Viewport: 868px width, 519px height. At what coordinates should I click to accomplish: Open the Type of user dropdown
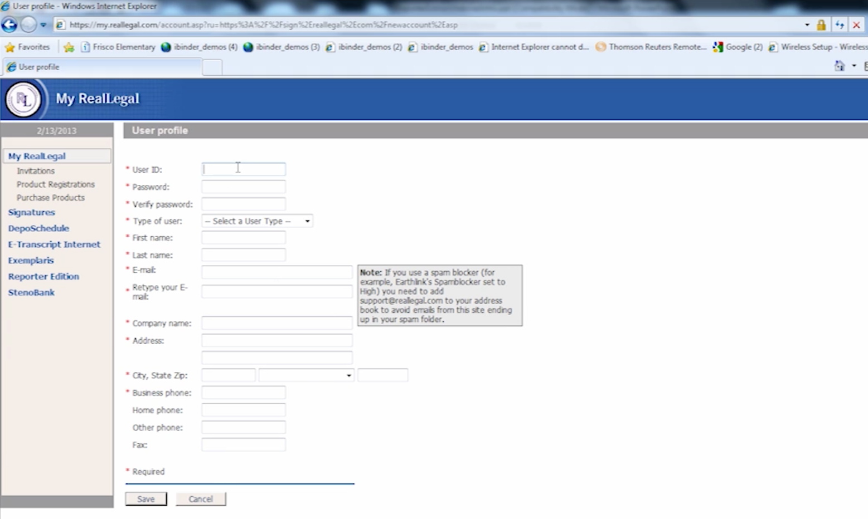pos(257,221)
